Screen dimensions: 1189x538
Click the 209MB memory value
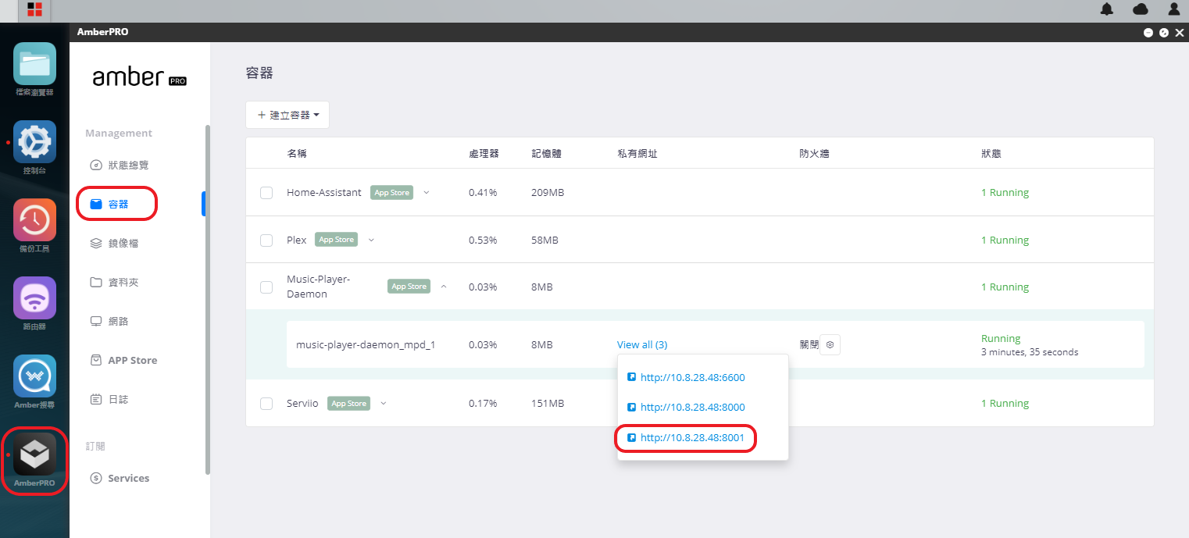[x=548, y=192]
